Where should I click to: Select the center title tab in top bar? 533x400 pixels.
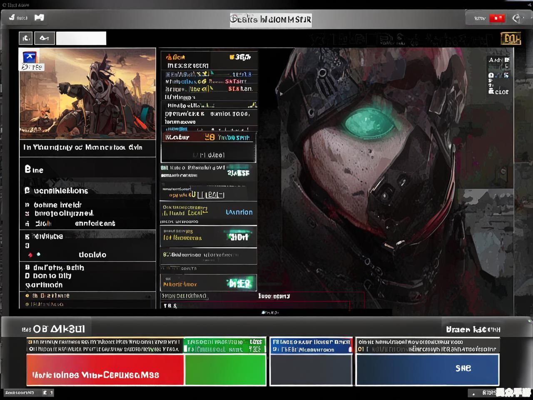click(x=271, y=20)
